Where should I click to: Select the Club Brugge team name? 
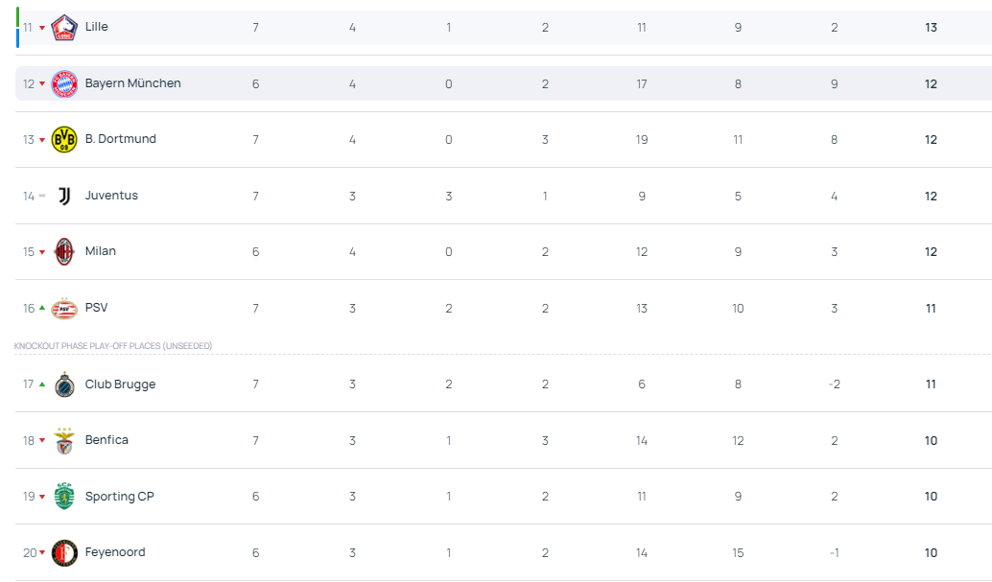[x=120, y=384]
